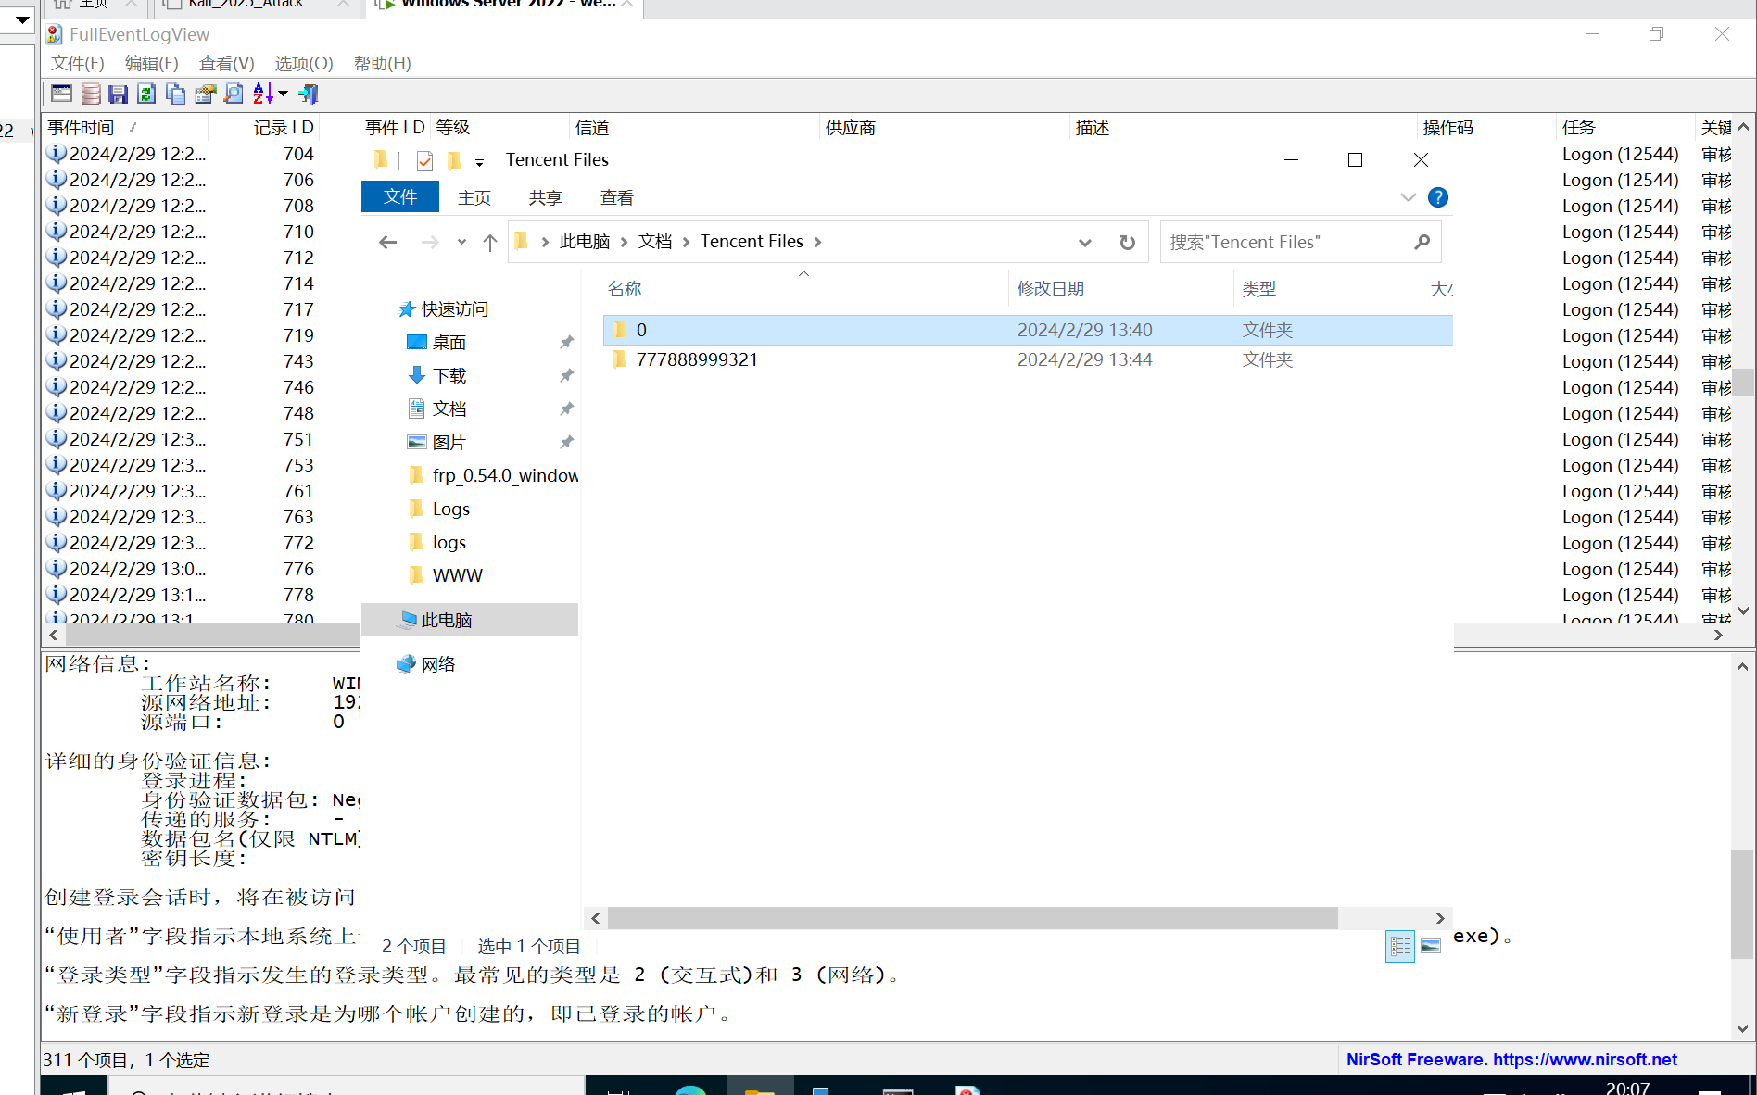Click New Folder quick-access icon in Explorer title
1757x1095 pixels.
tap(454, 161)
